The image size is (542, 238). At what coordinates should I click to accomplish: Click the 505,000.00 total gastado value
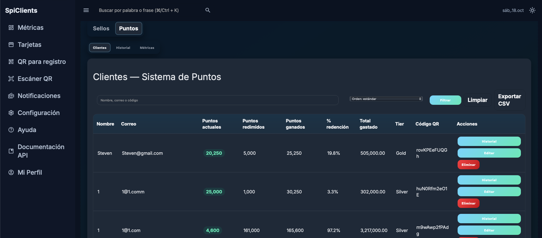pos(373,153)
